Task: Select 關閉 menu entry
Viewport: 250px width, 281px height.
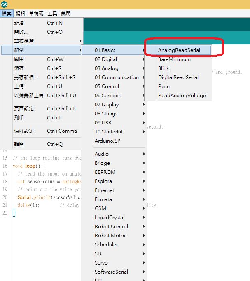Action: (41, 59)
